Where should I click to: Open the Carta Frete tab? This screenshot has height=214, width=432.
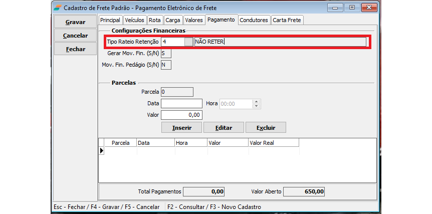(x=287, y=20)
